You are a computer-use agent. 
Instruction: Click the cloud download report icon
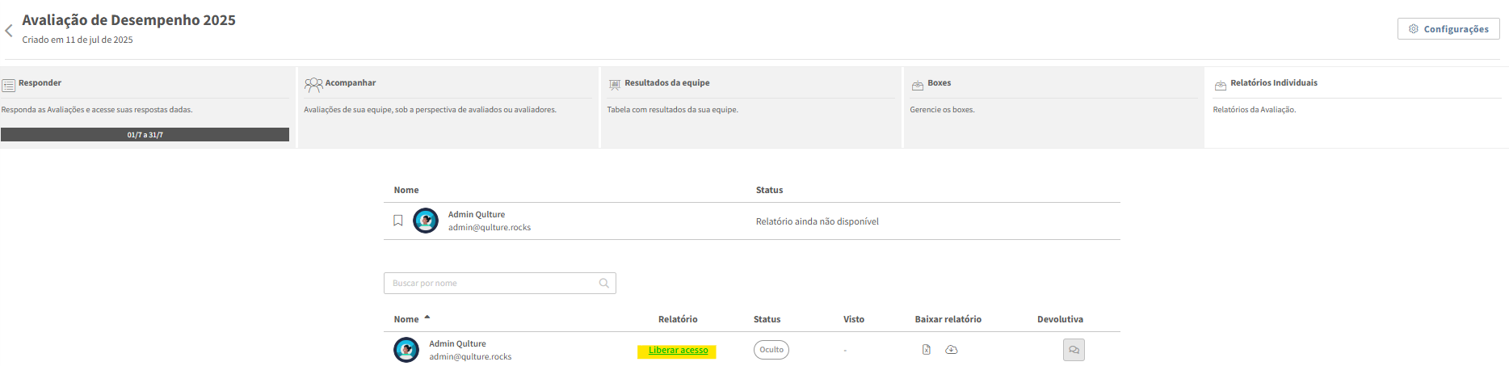952,350
